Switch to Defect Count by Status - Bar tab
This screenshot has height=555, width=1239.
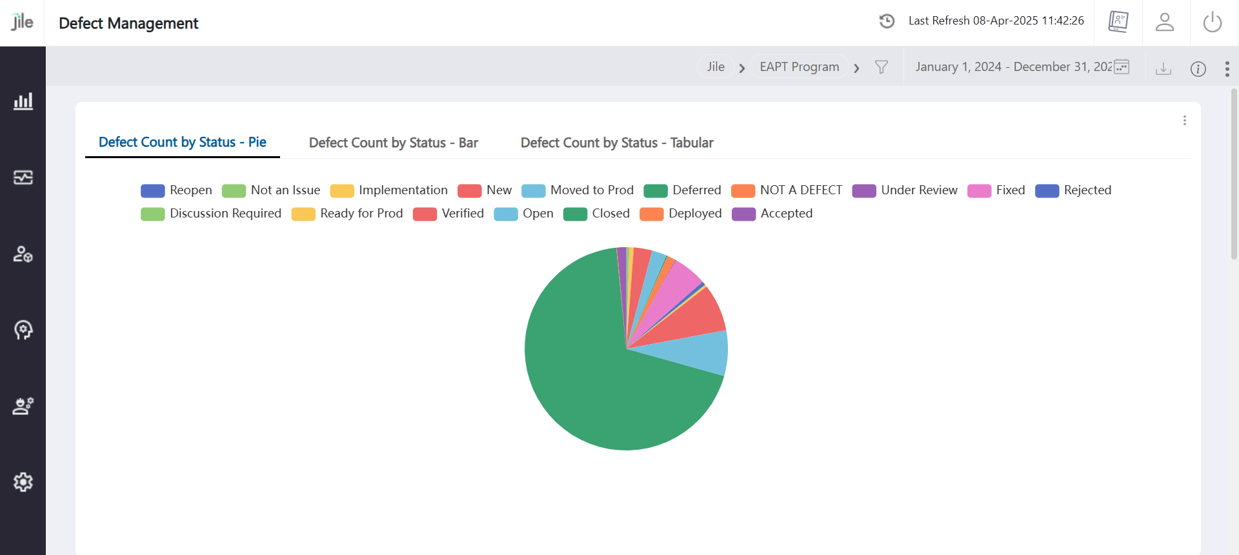click(x=393, y=143)
